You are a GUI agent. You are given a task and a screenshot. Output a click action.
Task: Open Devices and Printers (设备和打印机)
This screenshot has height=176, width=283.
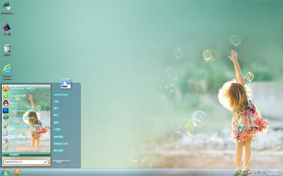point(61,144)
